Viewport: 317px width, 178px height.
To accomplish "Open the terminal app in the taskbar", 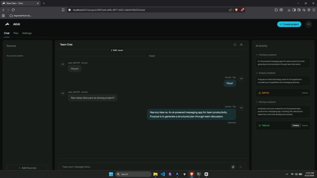I will click(x=199, y=174).
